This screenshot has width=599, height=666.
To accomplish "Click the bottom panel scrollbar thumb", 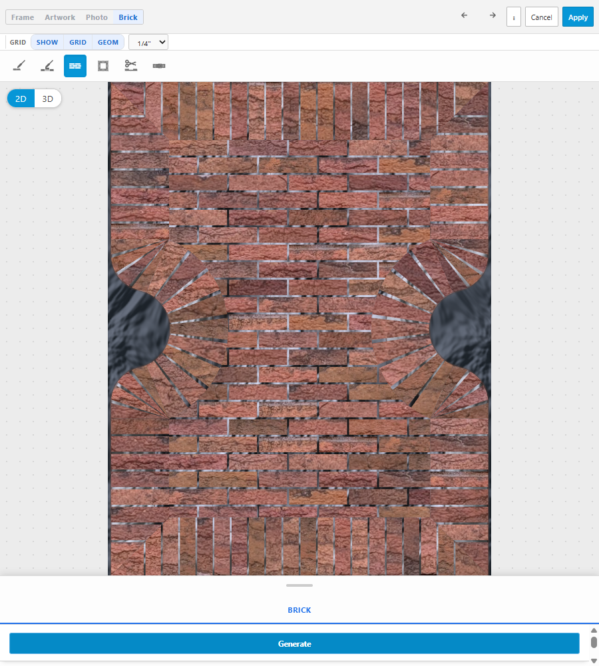I will [x=594, y=642].
